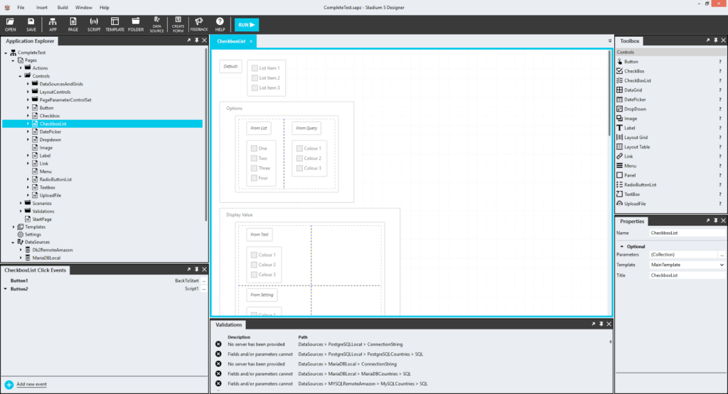
Task: Click the Title property input field
Action: click(x=687, y=275)
